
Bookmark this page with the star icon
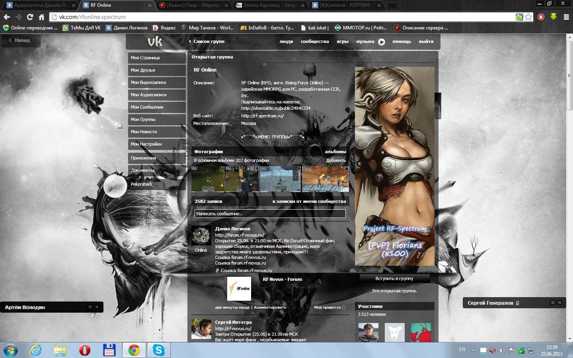[x=528, y=17]
